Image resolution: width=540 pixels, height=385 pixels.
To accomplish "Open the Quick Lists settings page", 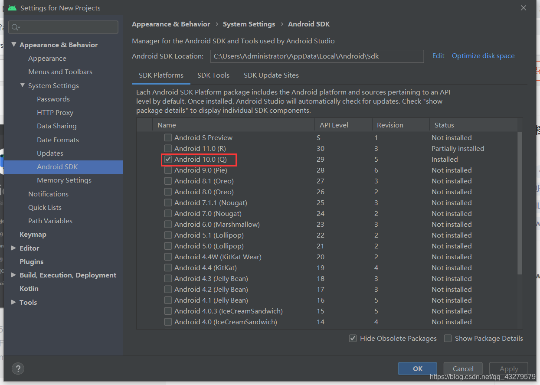I will pos(45,208).
